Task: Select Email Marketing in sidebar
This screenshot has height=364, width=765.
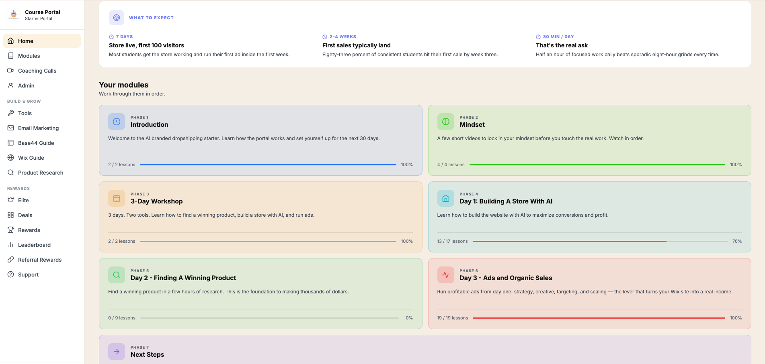Action: click(42, 128)
